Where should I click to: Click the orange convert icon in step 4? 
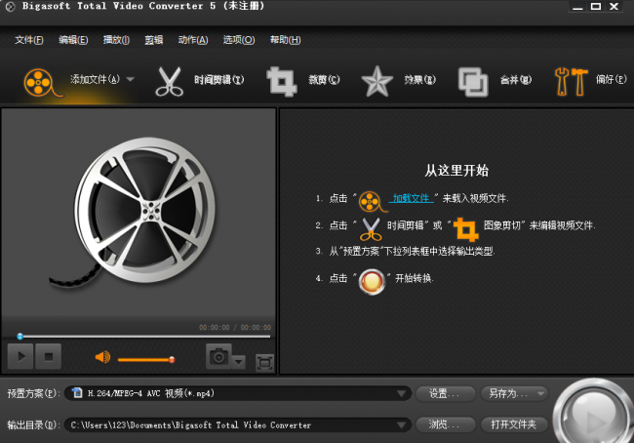[372, 282]
